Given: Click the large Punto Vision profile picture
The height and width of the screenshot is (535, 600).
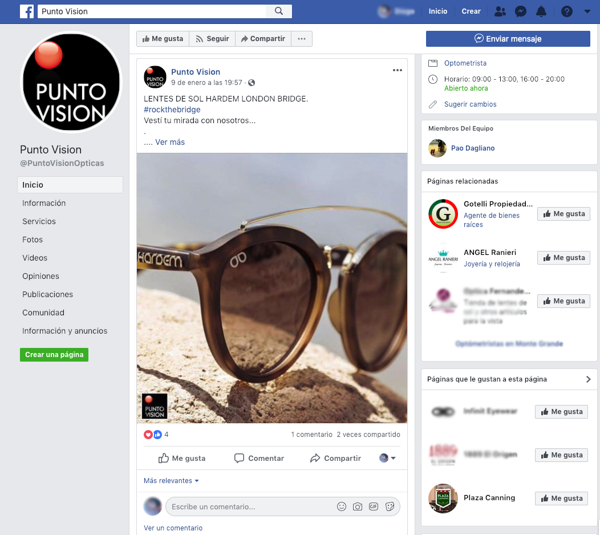Looking at the screenshot, I should click(x=71, y=82).
